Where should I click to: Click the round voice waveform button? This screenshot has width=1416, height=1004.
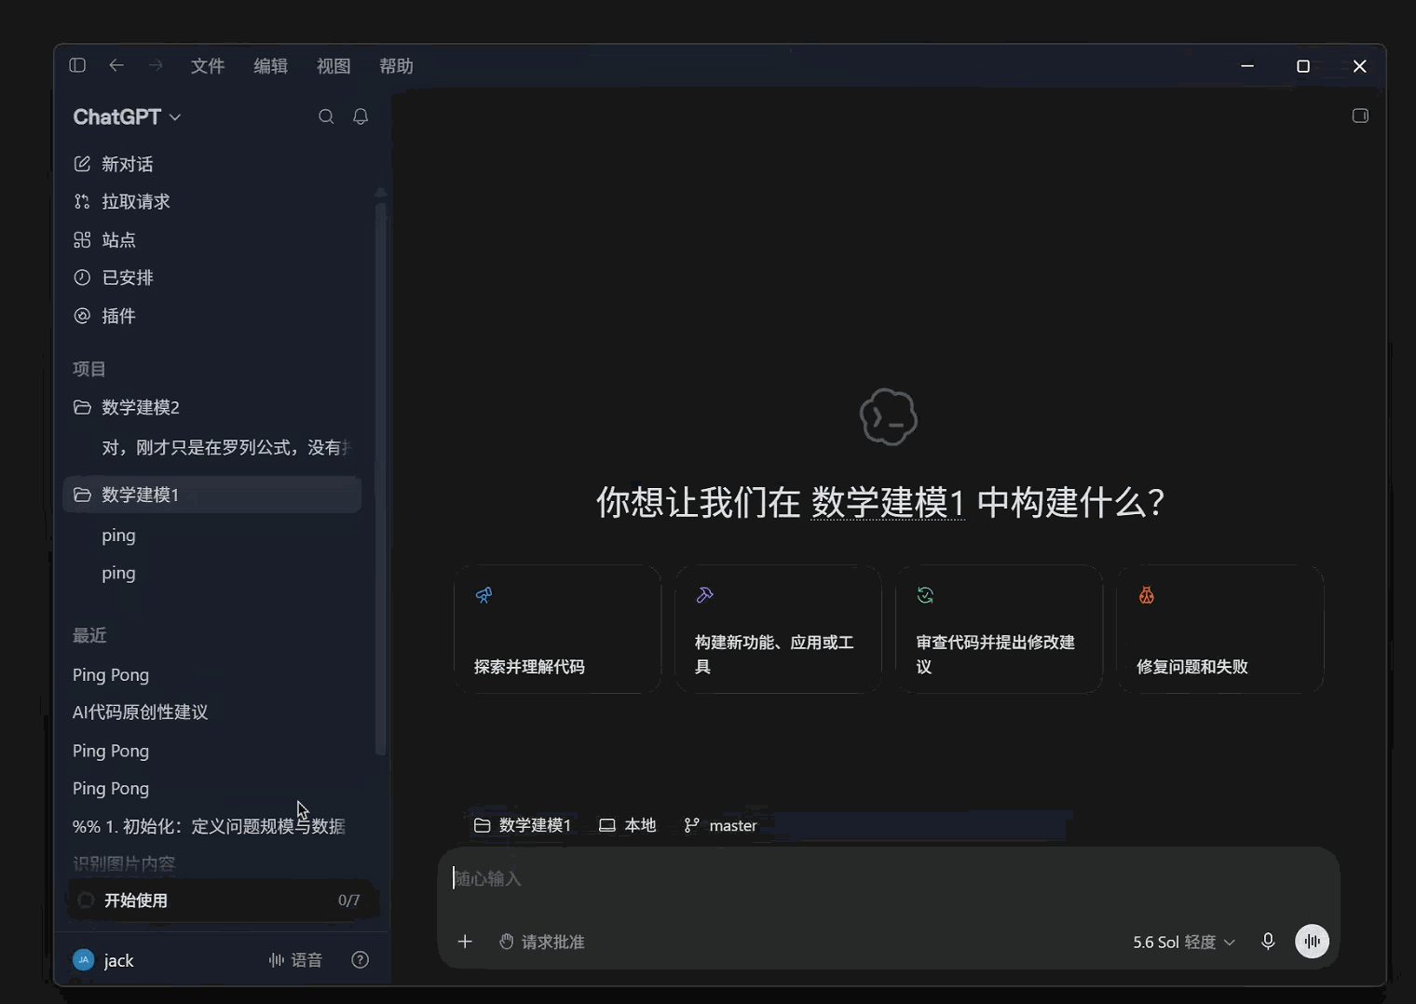click(1313, 942)
